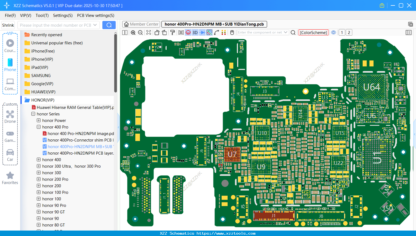The height and width of the screenshot is (236, 416).
Task: Zoom in on the PCB view
Action: pyautogui.click(x=133, y=32)
